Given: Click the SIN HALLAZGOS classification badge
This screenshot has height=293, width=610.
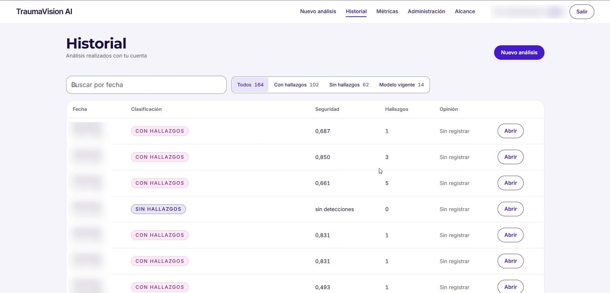Looking at the screenshot, I should tap(158, 209).
